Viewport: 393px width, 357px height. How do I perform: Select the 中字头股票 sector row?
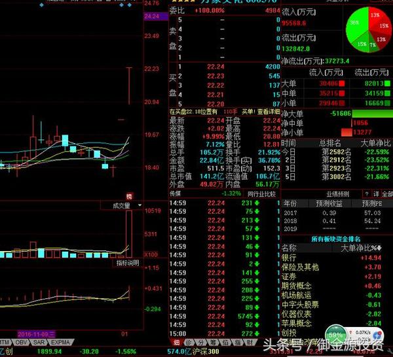[x=331, y=305]
